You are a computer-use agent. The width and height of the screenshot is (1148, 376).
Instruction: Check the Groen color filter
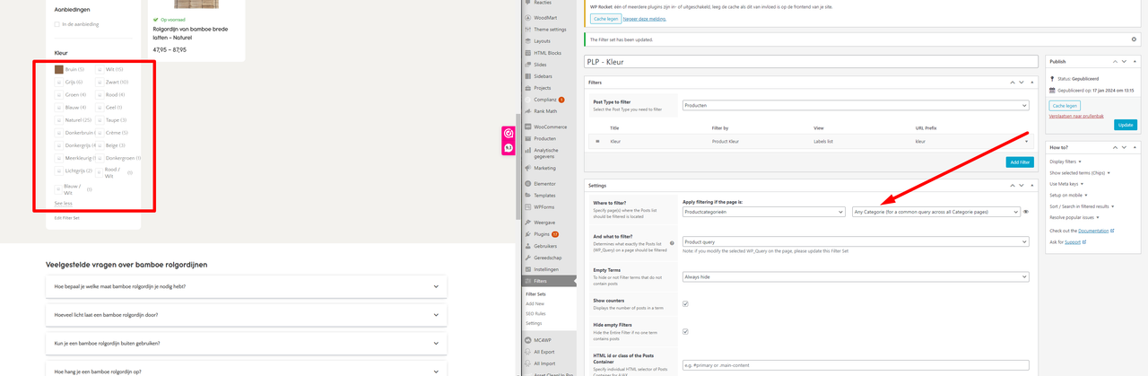[59, 94]
